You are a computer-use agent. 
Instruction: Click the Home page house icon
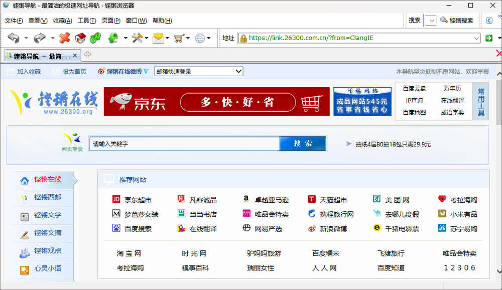point(80,38)
